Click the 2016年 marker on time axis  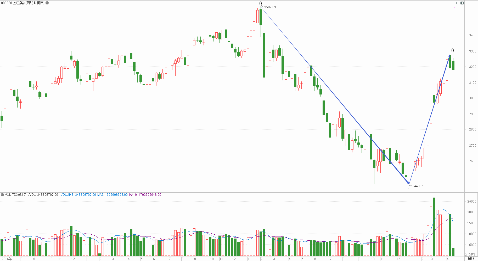pos(7,259)
